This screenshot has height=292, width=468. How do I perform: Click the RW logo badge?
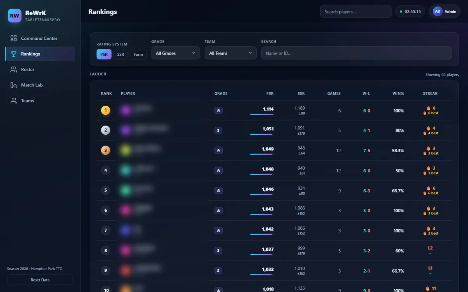pos(14,16)
